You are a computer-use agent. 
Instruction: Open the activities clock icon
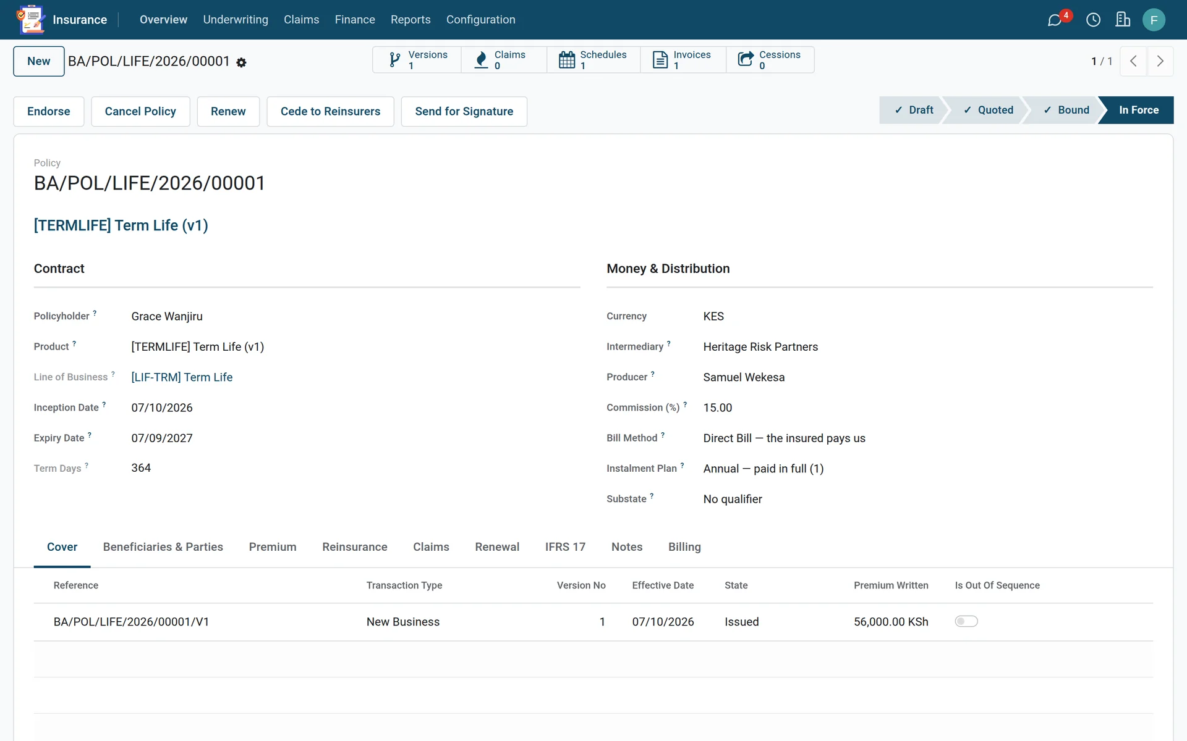1093,20
